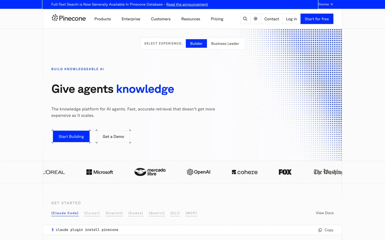385x240 pixels.
Task: Open the Contact page
Action: [x=272, y=19]
